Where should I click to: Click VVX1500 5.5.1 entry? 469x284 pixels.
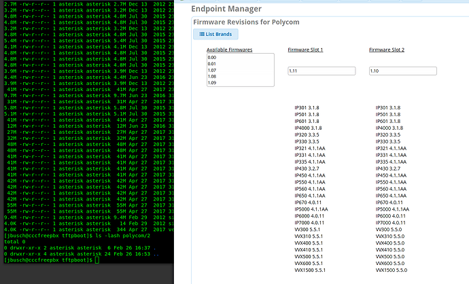(310, 270)
